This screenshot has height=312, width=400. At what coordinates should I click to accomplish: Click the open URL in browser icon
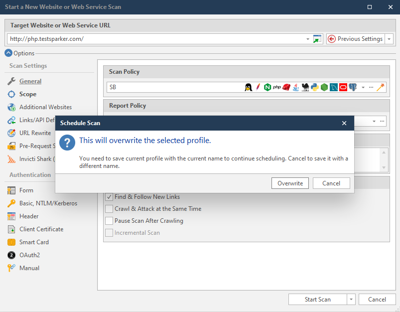click(x=317, y=39)
